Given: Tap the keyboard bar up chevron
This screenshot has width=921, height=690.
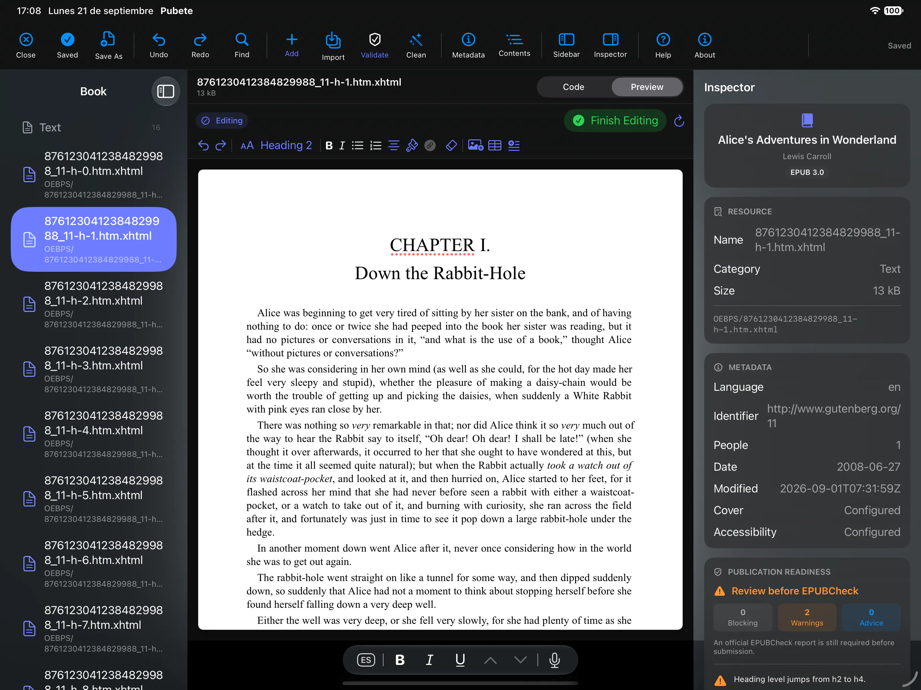Looking at the screenshot, I should pos(490,660).
